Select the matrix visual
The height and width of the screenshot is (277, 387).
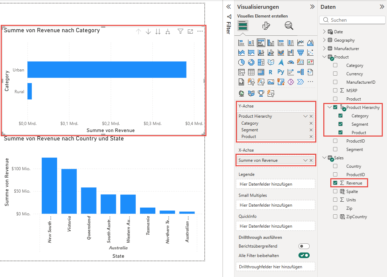pyautogui.click(x=261, y=72)
